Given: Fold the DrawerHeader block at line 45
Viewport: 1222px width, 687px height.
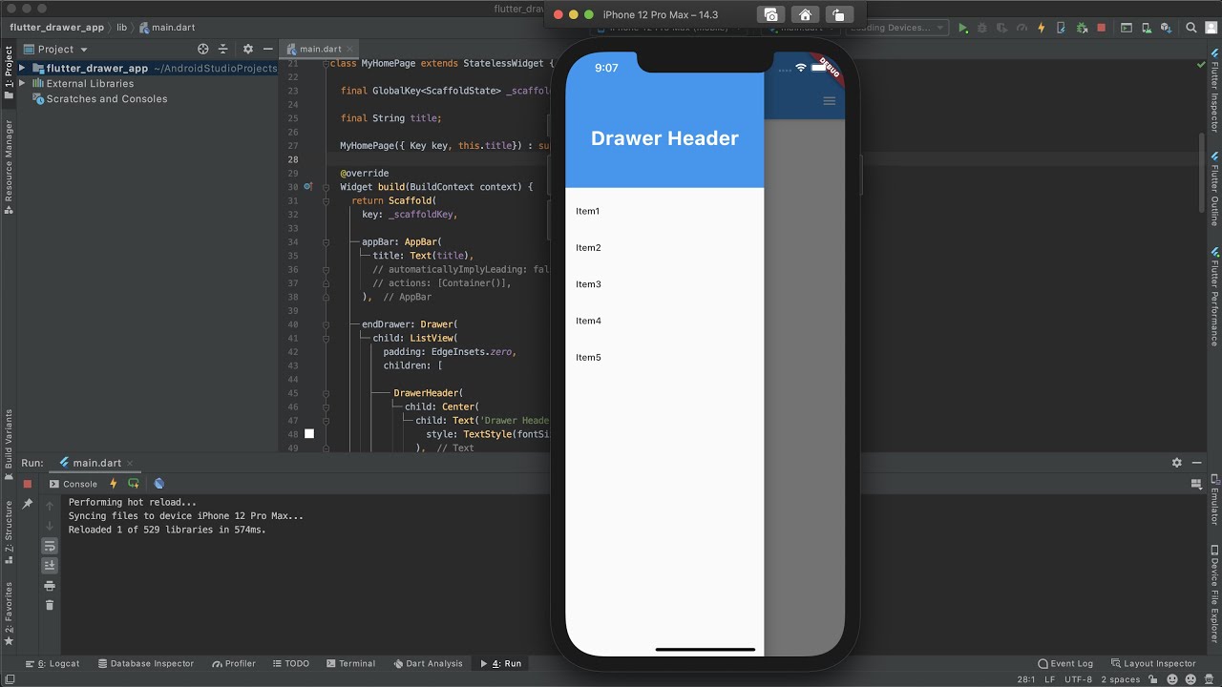Looking at the screenshot, I should tap(326, 393).
